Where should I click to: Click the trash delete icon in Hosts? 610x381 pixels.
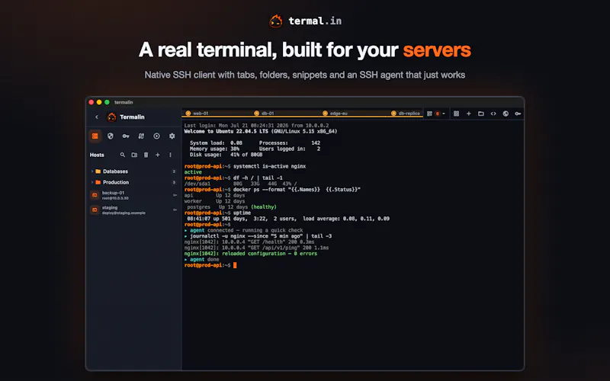(146, 155)
